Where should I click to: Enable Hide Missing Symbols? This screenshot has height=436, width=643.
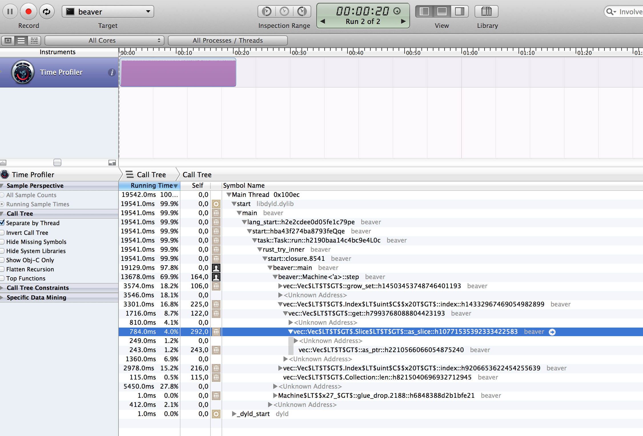coord(2,242)
